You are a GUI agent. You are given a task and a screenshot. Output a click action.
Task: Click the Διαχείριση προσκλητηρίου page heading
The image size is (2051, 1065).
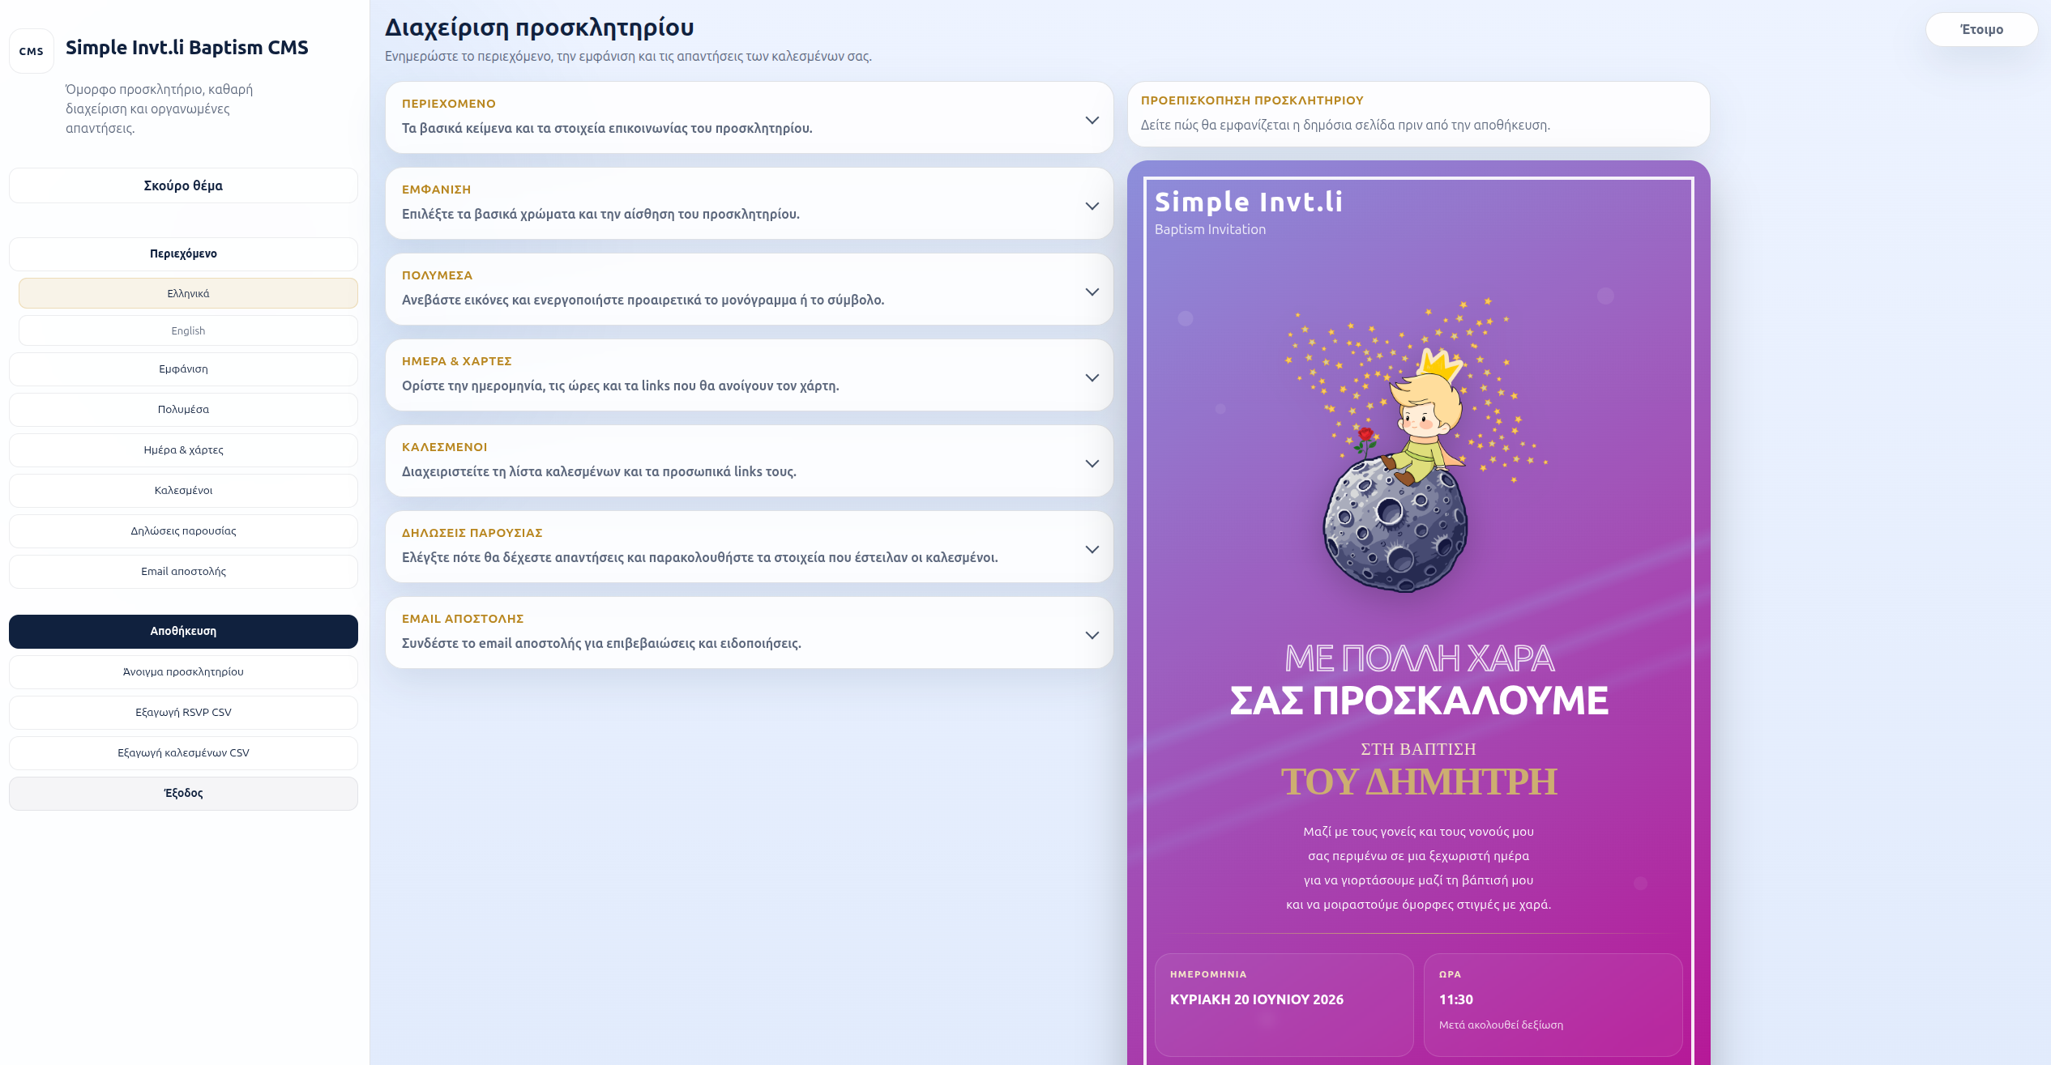coord(539,28)
